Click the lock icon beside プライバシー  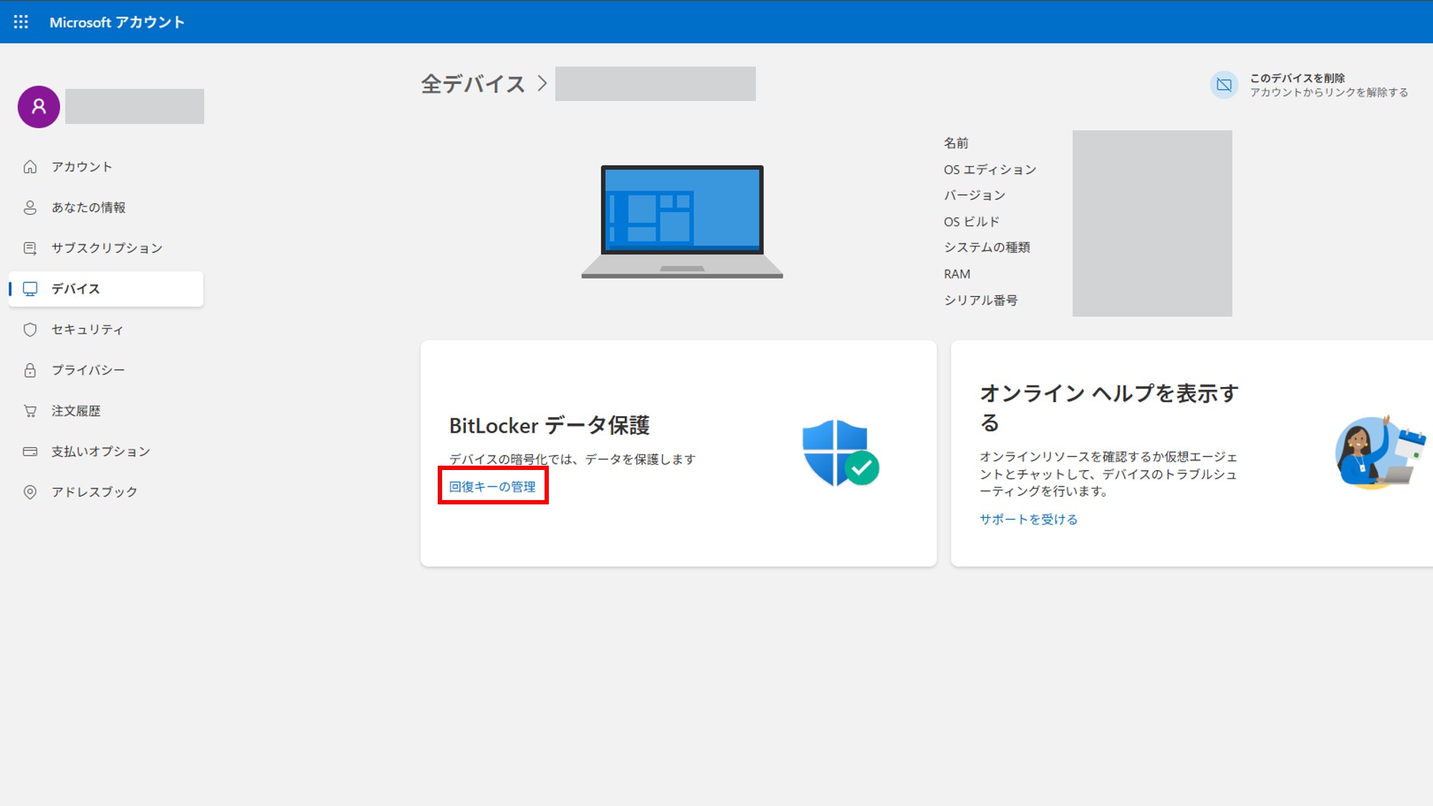coord(30,370)
